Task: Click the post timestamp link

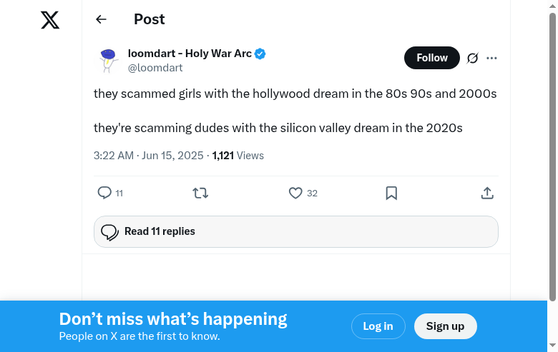Action: pyautogui.click(x=149, y=156)
